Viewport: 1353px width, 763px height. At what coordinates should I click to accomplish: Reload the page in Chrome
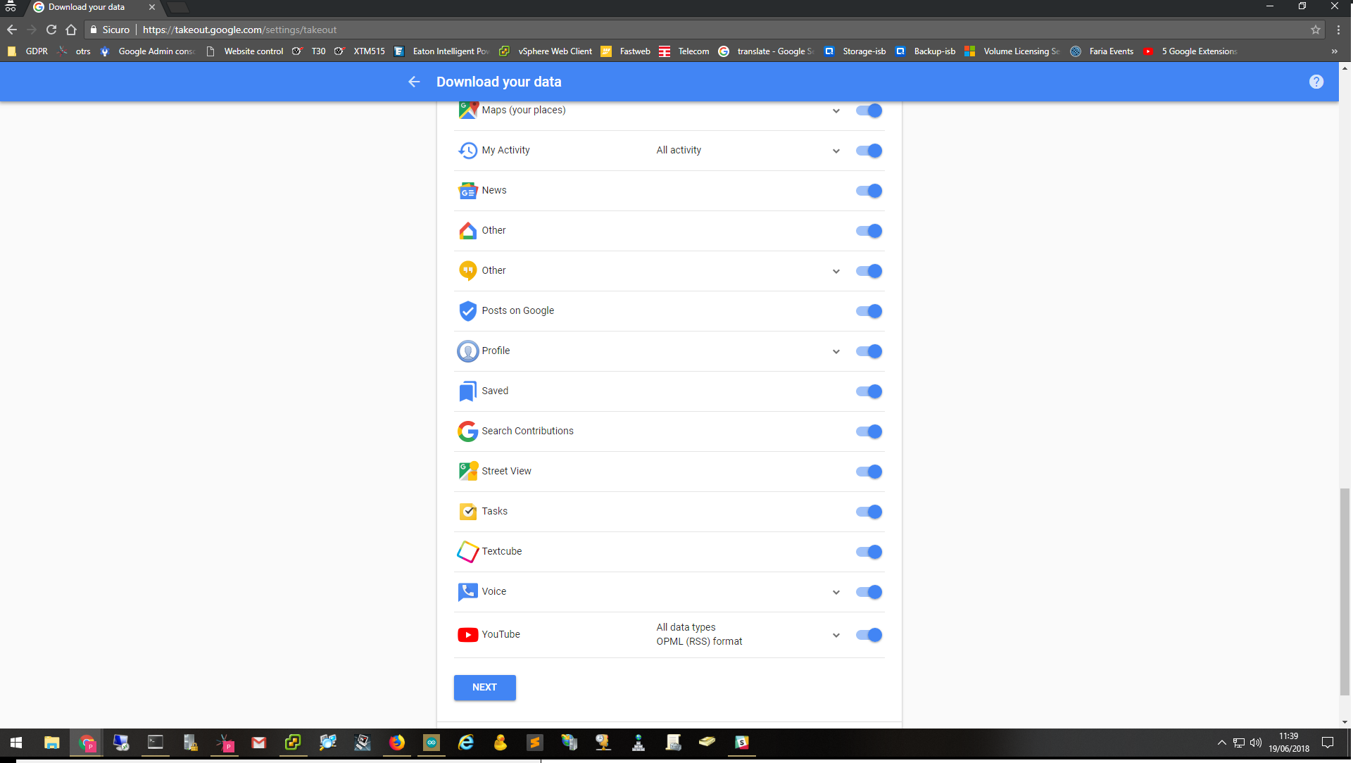pos(51,30)
